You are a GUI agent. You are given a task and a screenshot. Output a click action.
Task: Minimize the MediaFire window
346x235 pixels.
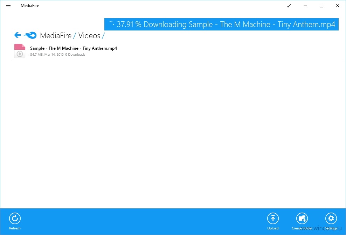click(x=305, y=6)
